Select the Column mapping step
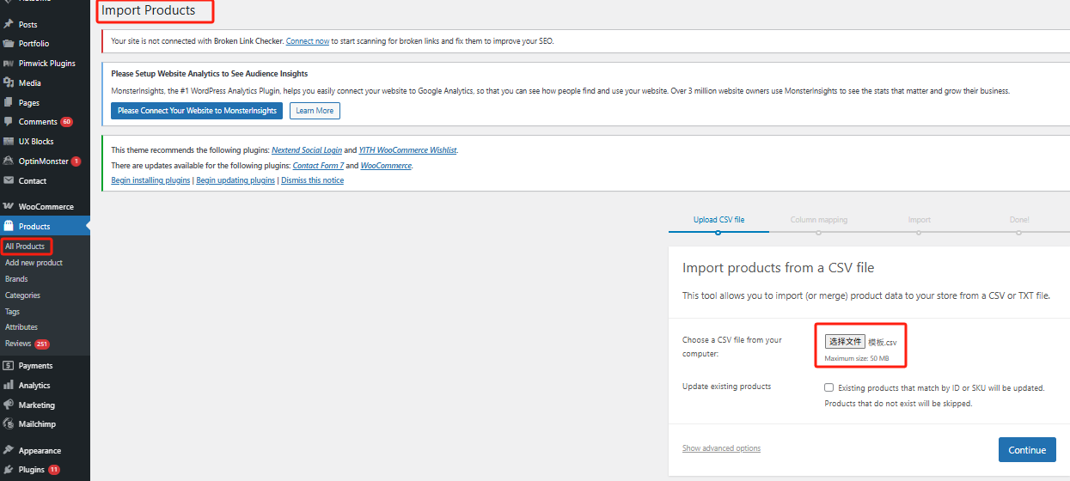The image size is (1070, 481). 818,220
